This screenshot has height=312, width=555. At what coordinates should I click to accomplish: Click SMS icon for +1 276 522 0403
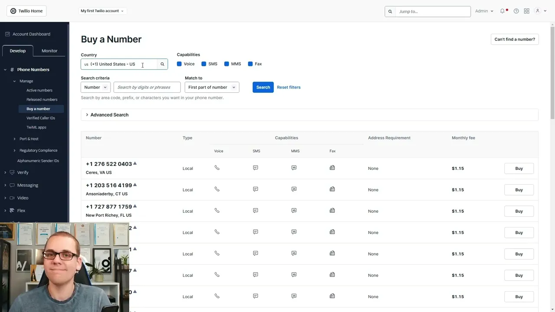coord(255,168)
